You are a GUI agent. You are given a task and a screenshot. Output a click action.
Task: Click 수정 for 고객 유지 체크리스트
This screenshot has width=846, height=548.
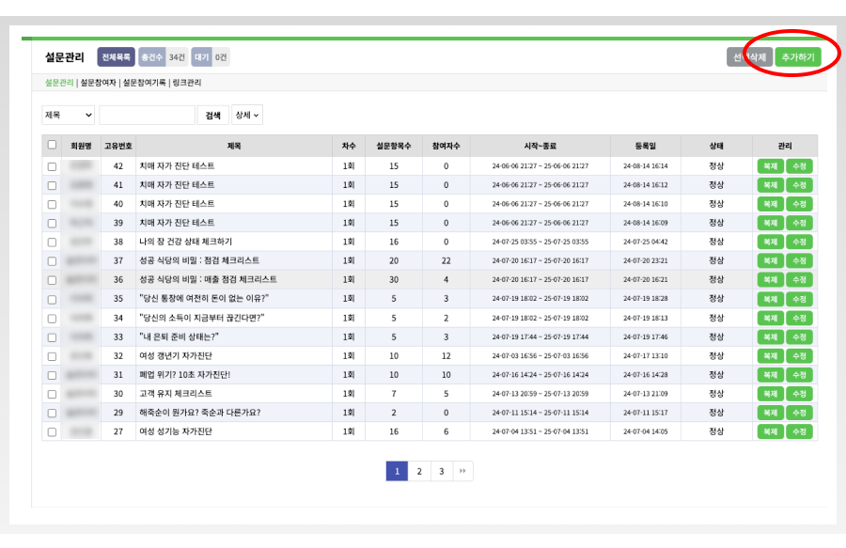point(800,394)
